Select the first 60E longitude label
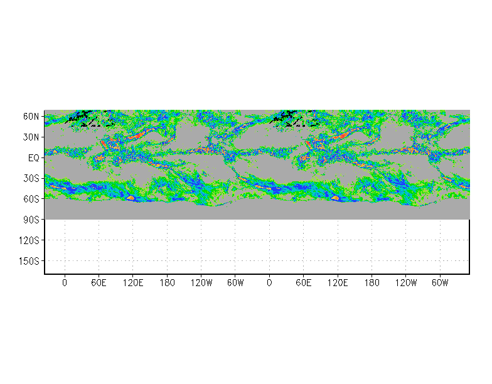Screen dimensions: 492x384 [99, 284]
